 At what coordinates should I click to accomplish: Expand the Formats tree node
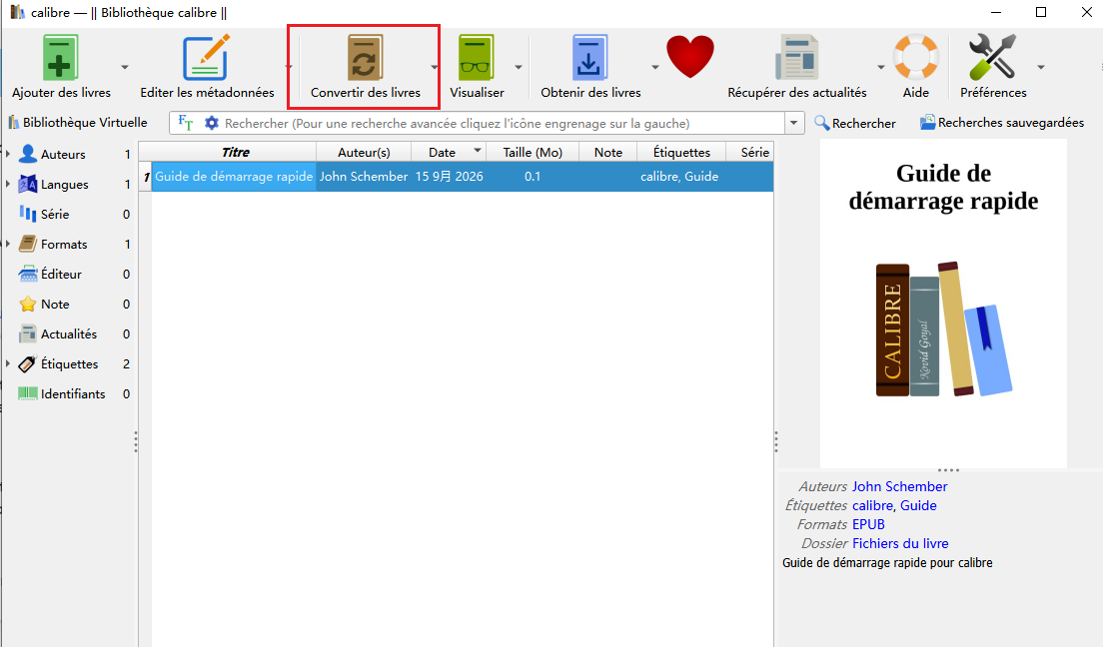(8, 244)
